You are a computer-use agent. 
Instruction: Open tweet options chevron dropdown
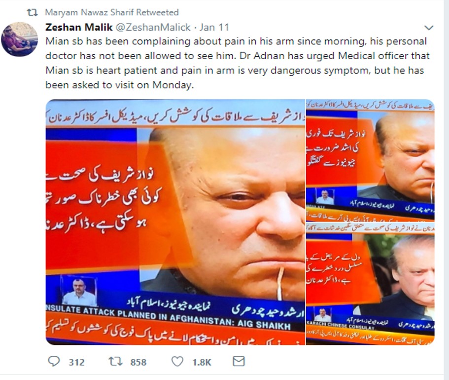[429, 28]
